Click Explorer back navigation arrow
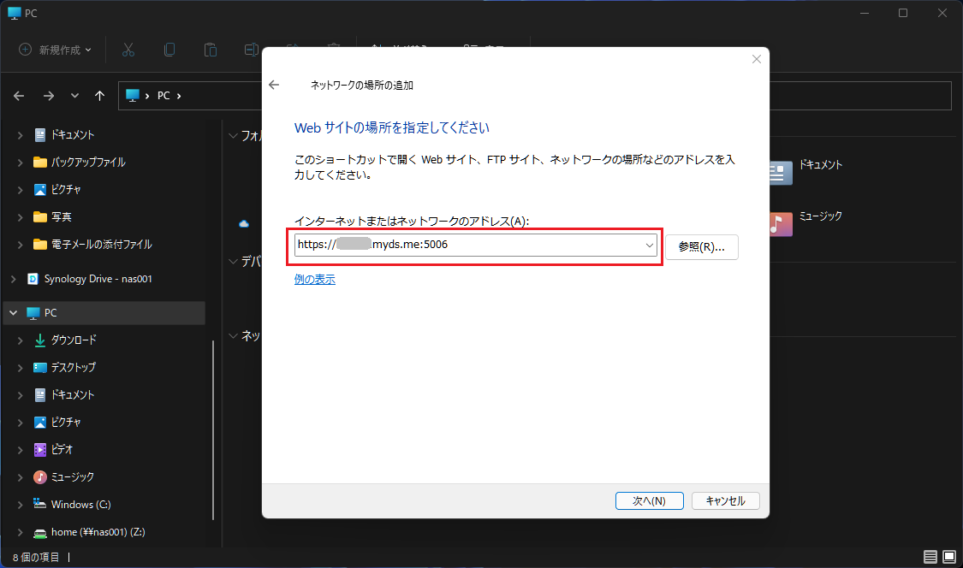 click(x=19, y=96)
